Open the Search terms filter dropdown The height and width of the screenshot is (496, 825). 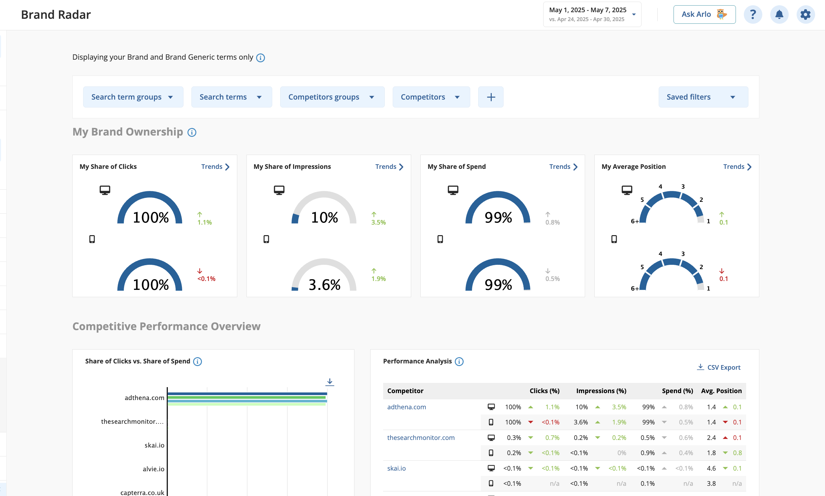click(231, 97)
